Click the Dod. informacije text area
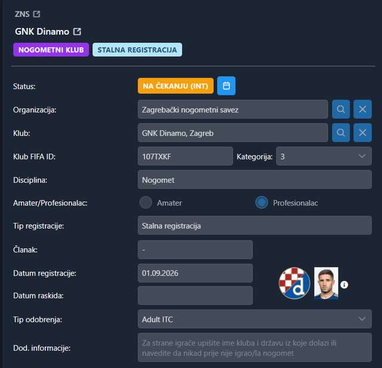The image size is (382, 368). point(255,348)
